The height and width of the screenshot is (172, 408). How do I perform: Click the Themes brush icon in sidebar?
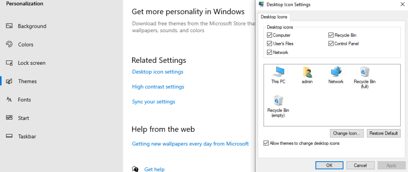click(x=9, y=81)
